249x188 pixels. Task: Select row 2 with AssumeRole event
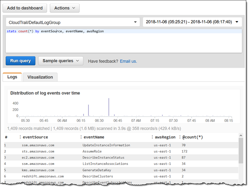92,151
